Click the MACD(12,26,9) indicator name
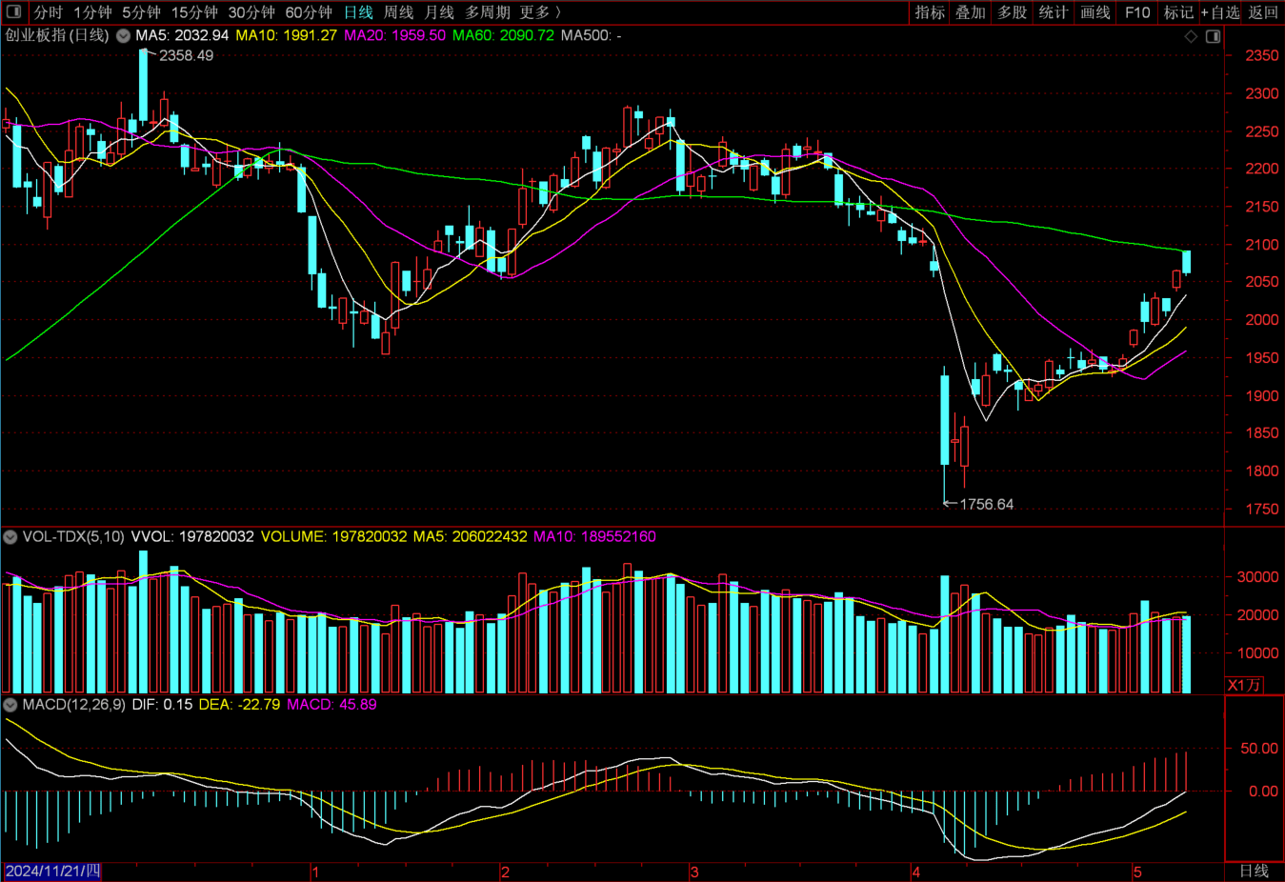This screenshot has width=1285, height=882. pyautogui.click(x=73, y=705)
